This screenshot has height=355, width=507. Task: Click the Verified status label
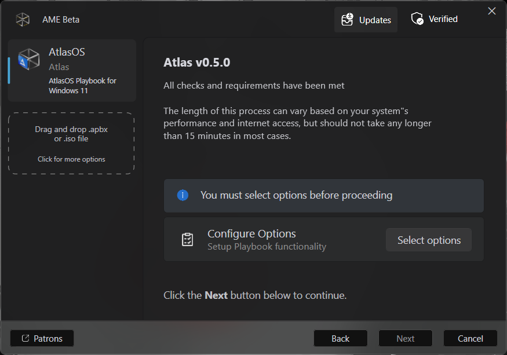pyautogui.click(x=443, y=19)
